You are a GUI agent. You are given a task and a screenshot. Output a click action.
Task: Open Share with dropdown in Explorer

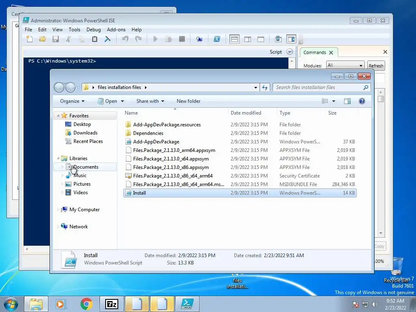click(150, 101)
